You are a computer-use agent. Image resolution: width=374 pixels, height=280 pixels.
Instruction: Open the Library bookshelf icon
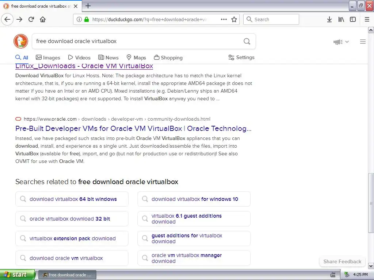click(341, 19)
